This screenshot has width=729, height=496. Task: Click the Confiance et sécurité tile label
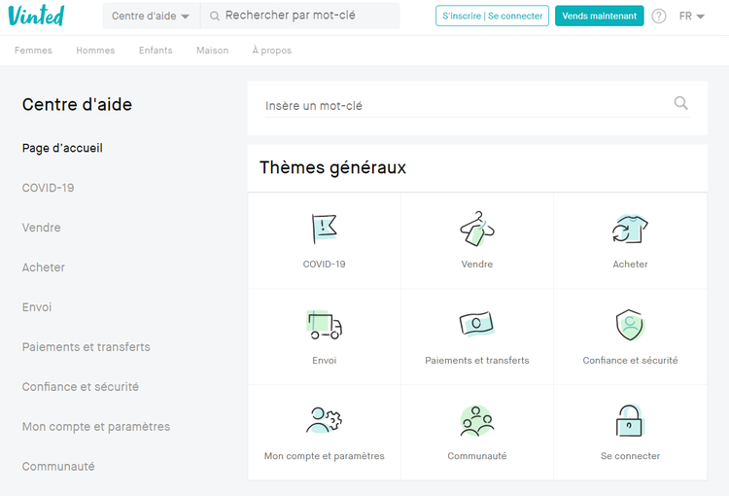click(x=630, y=360)
